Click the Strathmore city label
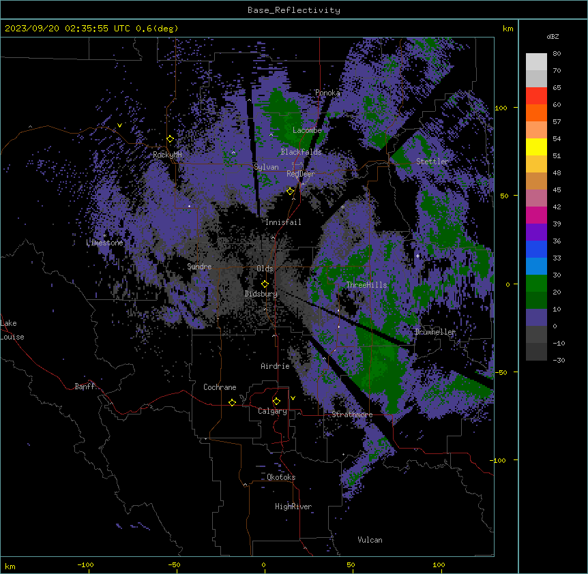Viewport: 588px width, 574px height. click(x=352, y=414)
